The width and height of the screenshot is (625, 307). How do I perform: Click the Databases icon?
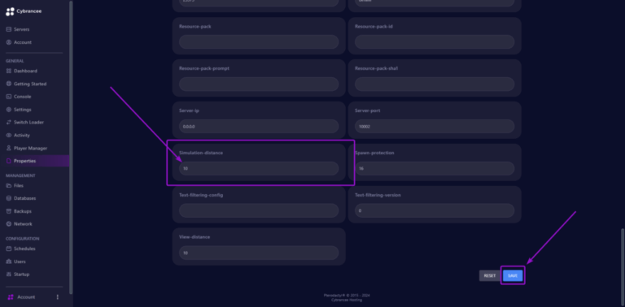click(x=9, y=198)
